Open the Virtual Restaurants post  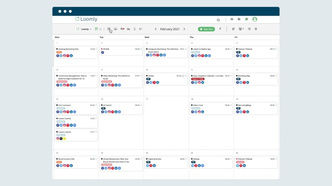116,160
